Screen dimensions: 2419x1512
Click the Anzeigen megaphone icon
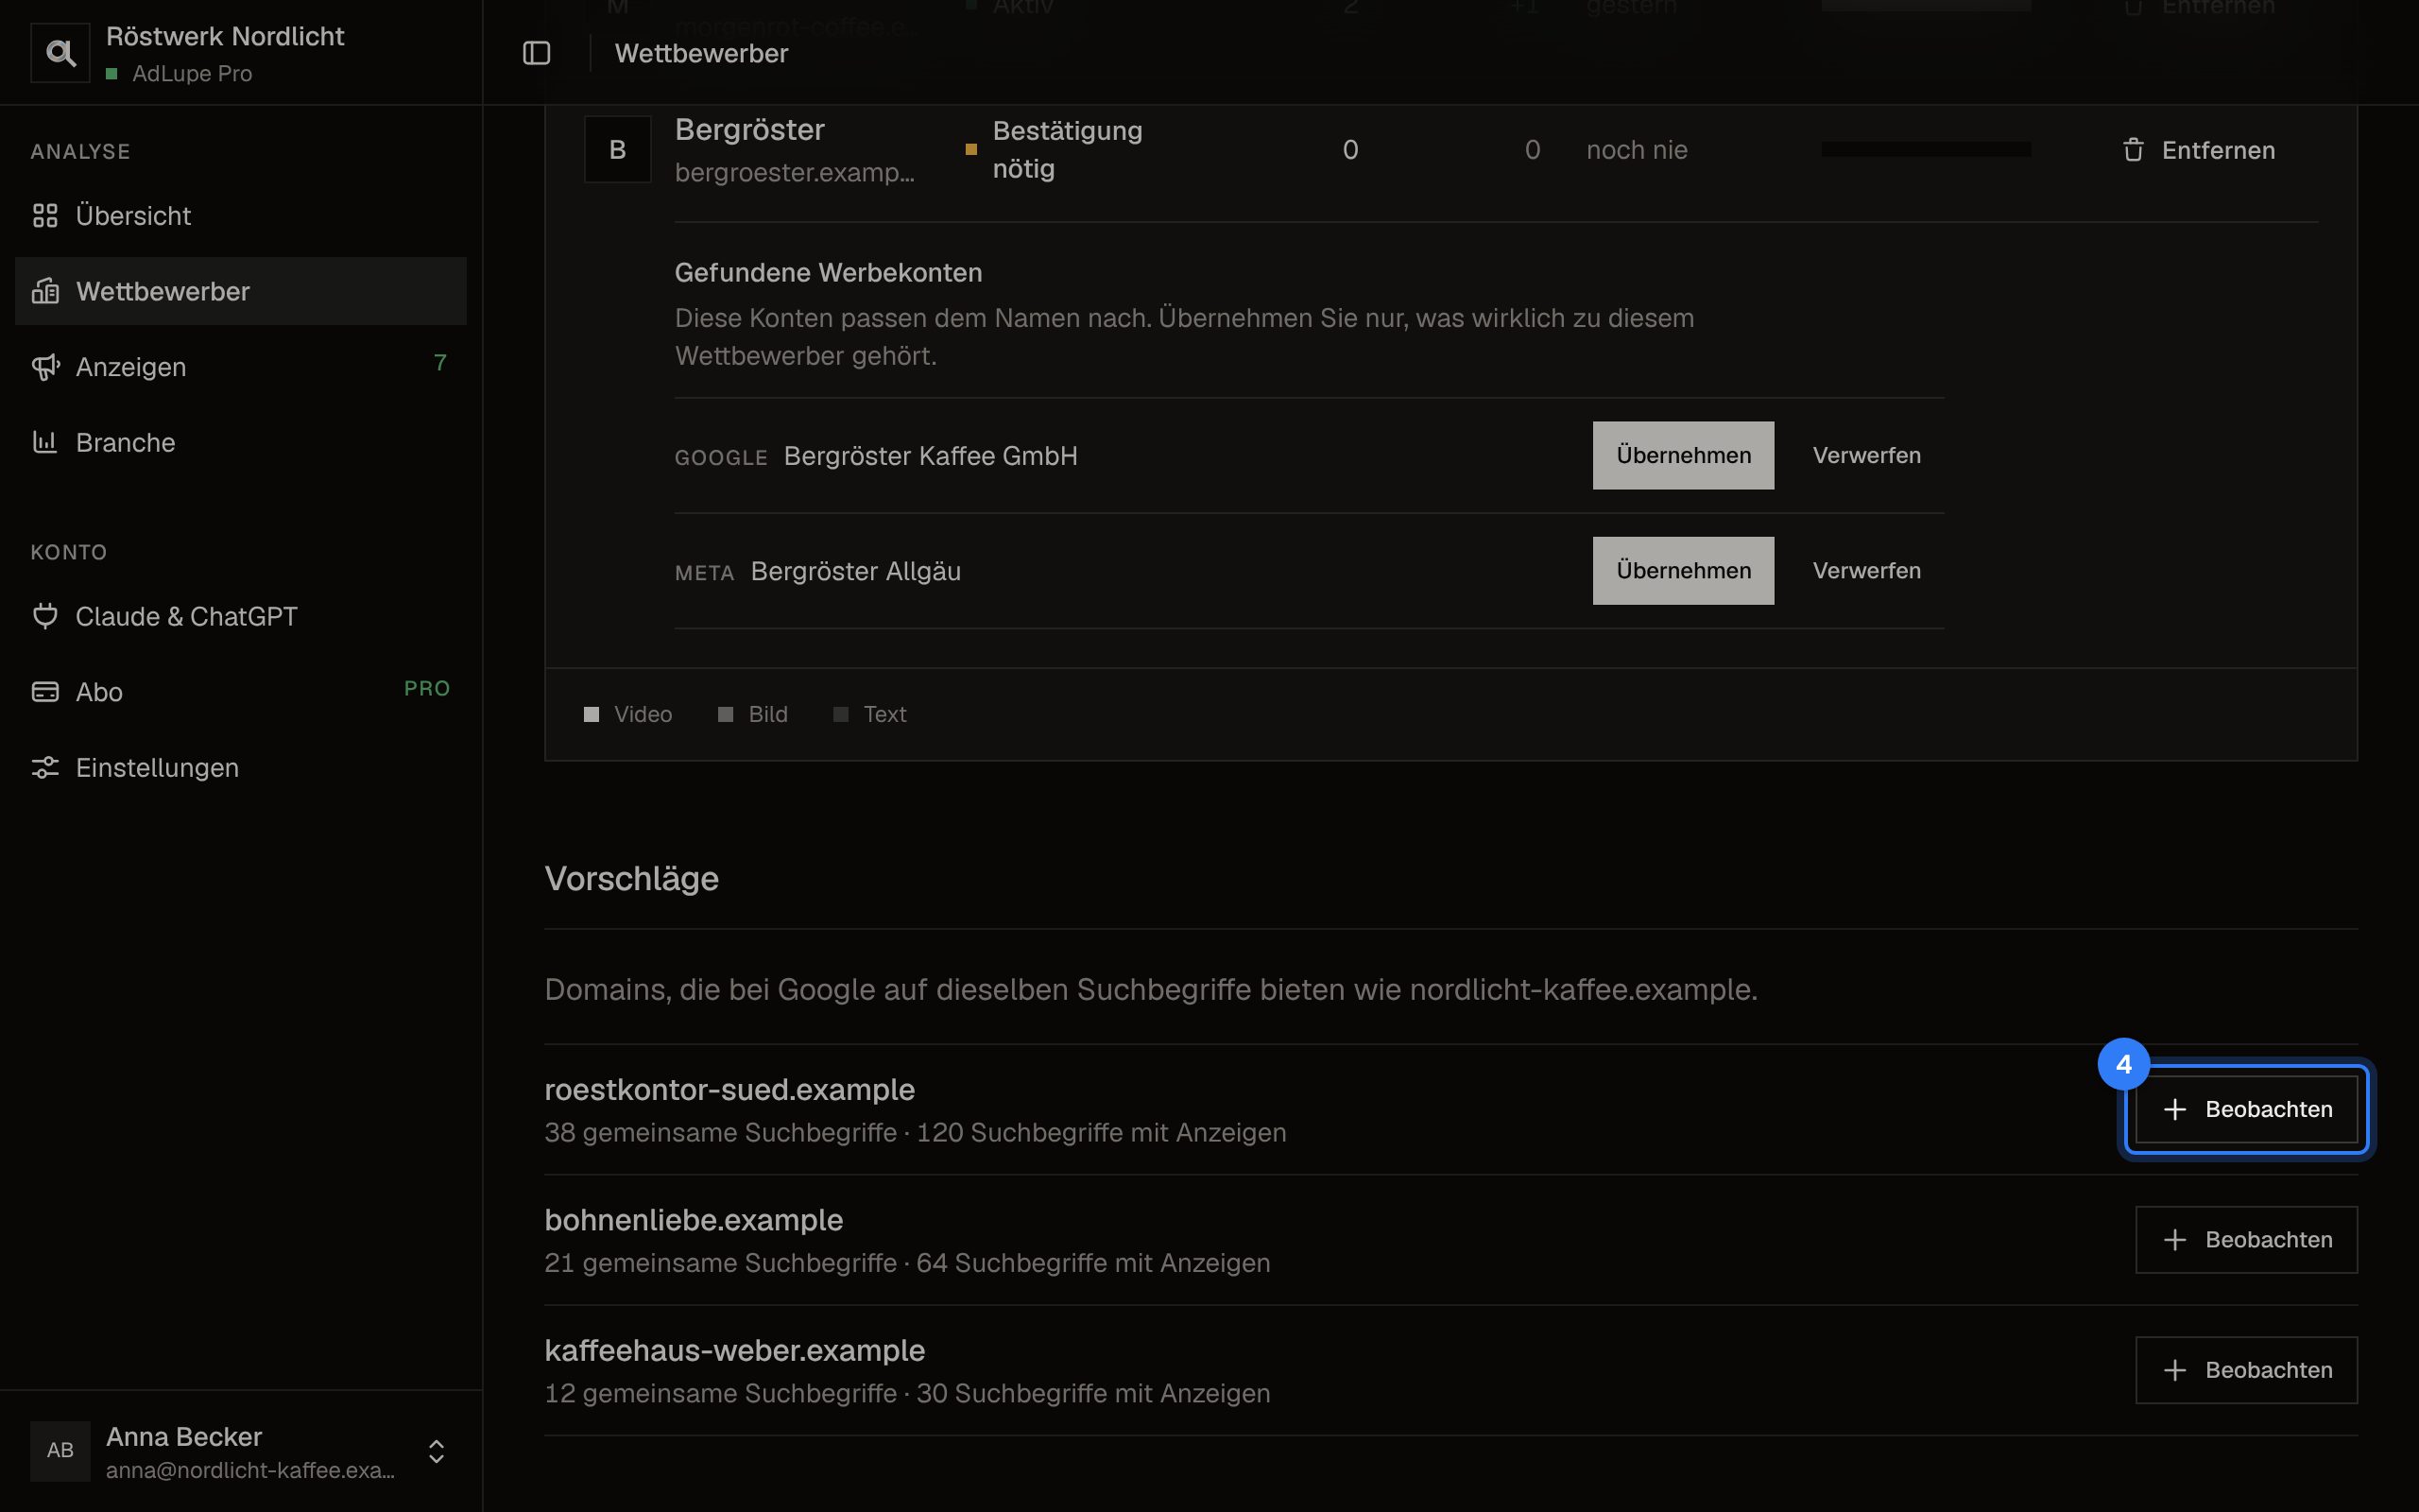(45, 367)
